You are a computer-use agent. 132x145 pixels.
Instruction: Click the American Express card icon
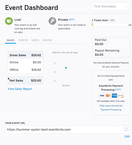click(115, 96)
